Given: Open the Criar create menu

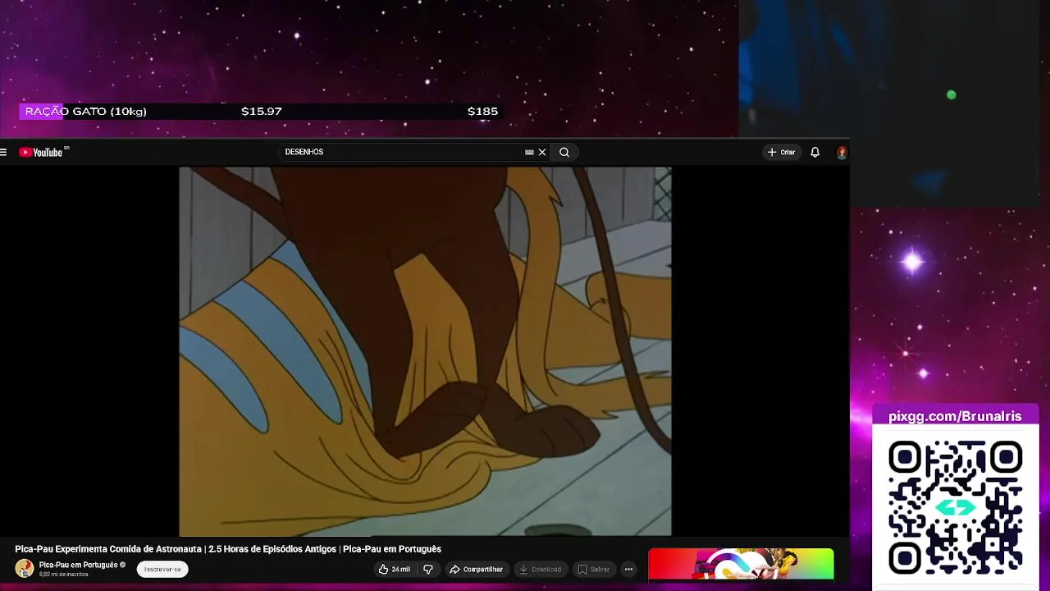Looking at the screenshot, I should pos(781,152).
